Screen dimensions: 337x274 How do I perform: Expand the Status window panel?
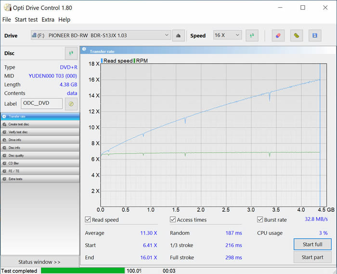pyautogui.click(x=39, y=262)
